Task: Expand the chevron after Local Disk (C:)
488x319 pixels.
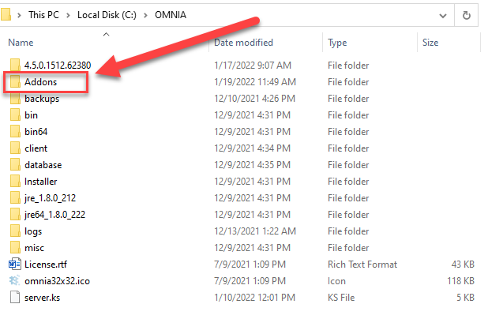Action: pos(145,15)
